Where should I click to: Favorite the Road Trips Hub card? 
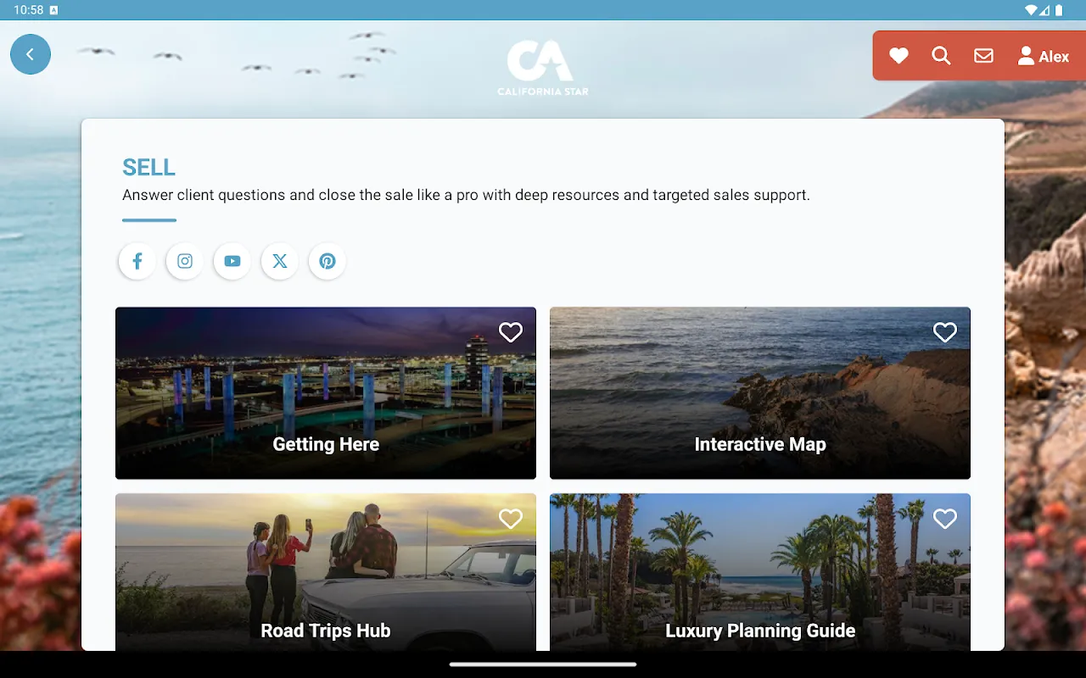511,519
